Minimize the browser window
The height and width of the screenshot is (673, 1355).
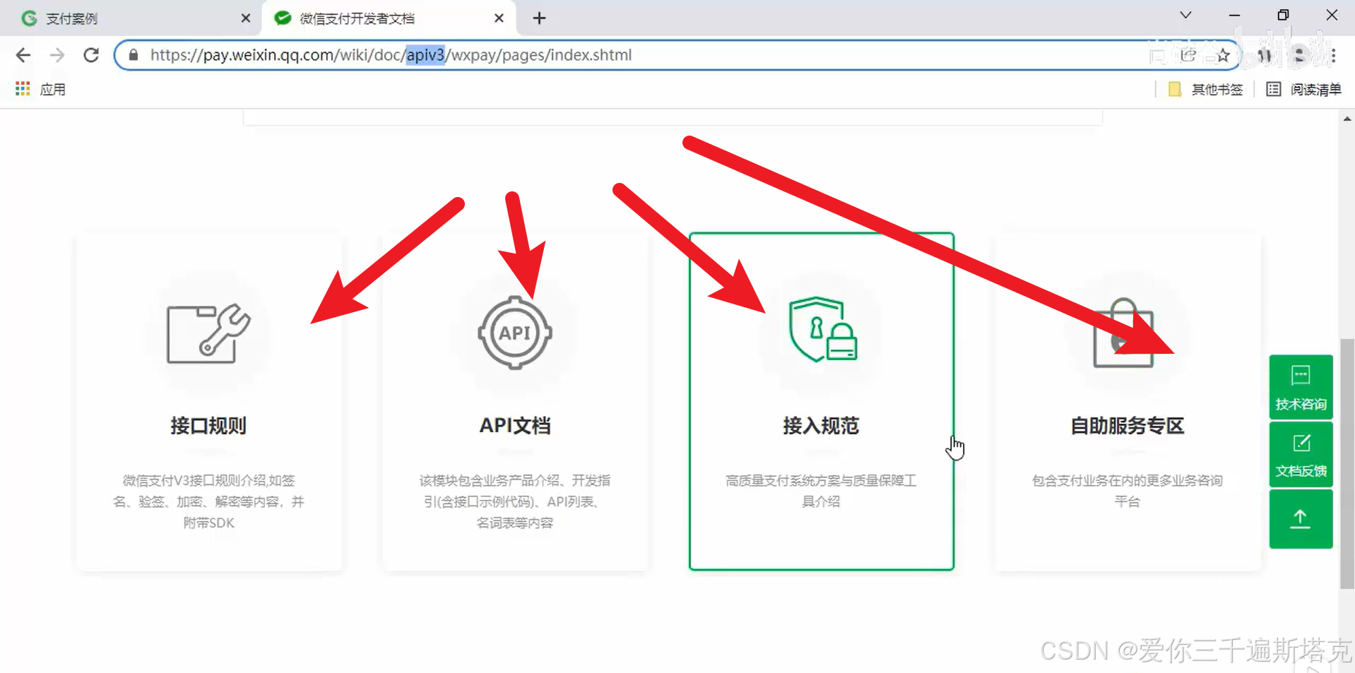1234,16
